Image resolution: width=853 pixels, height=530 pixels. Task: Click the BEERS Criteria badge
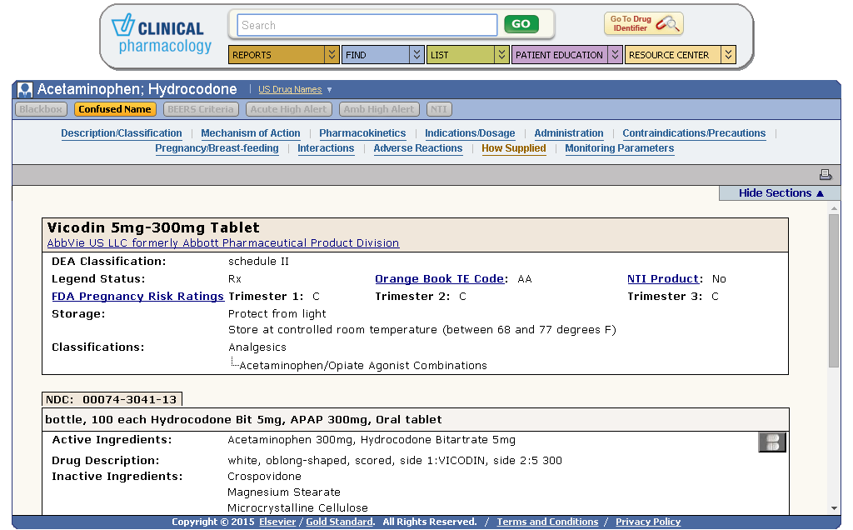[x=201, y=109]
